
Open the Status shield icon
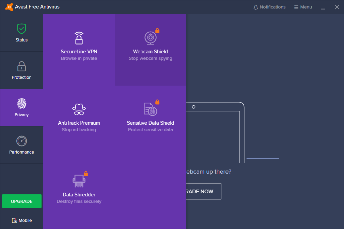coord(21,29)
